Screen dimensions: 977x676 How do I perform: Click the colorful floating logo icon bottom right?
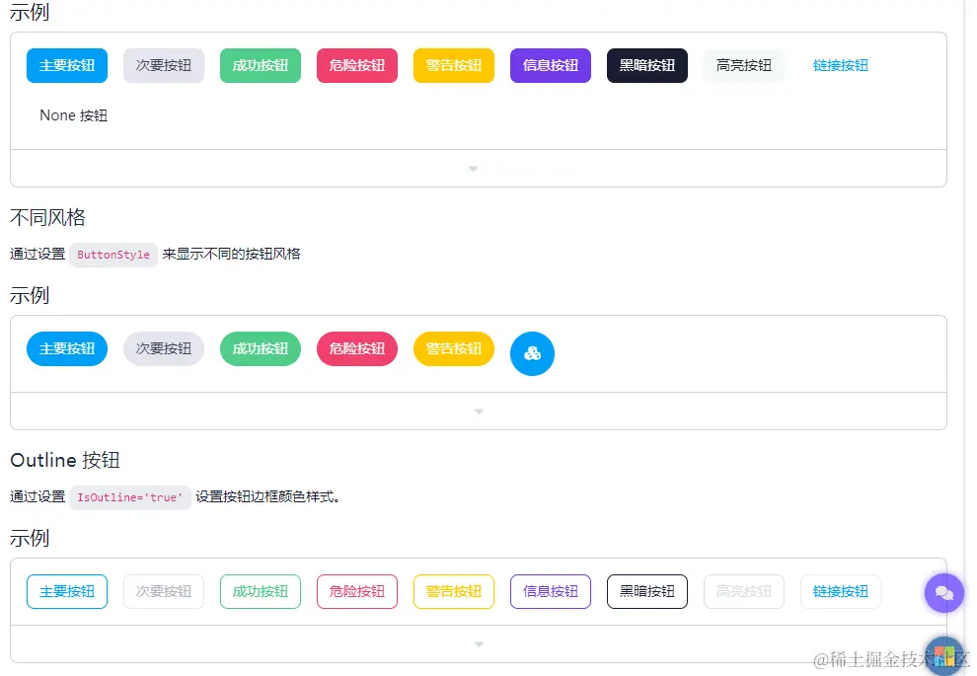943,654
